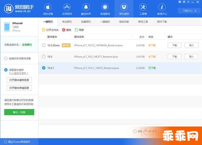Click 下载 button for 10.3.2beta firmware
The width and height of the screenshot is (202, 145).
pos(174,45)
